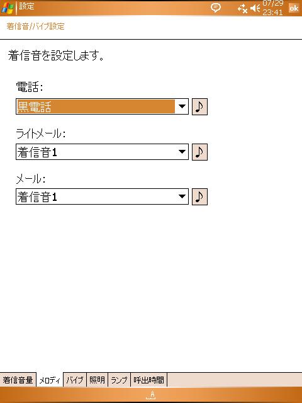Show the on-screen keyboard input icon

pyautogui.click(x=151, y=395)
